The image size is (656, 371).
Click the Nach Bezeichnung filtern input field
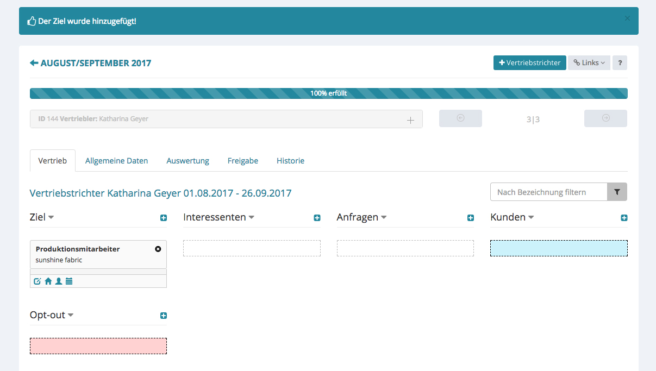coord(548,192)
